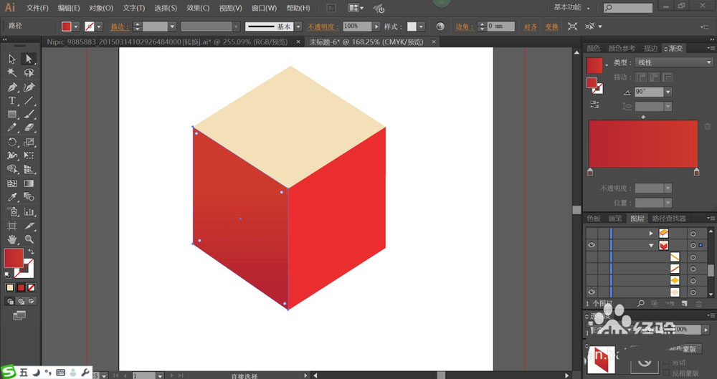This screenshot has height=379, width=717.
Task: Open the 类型 gradient type dropdown
Action: [673, 62]
